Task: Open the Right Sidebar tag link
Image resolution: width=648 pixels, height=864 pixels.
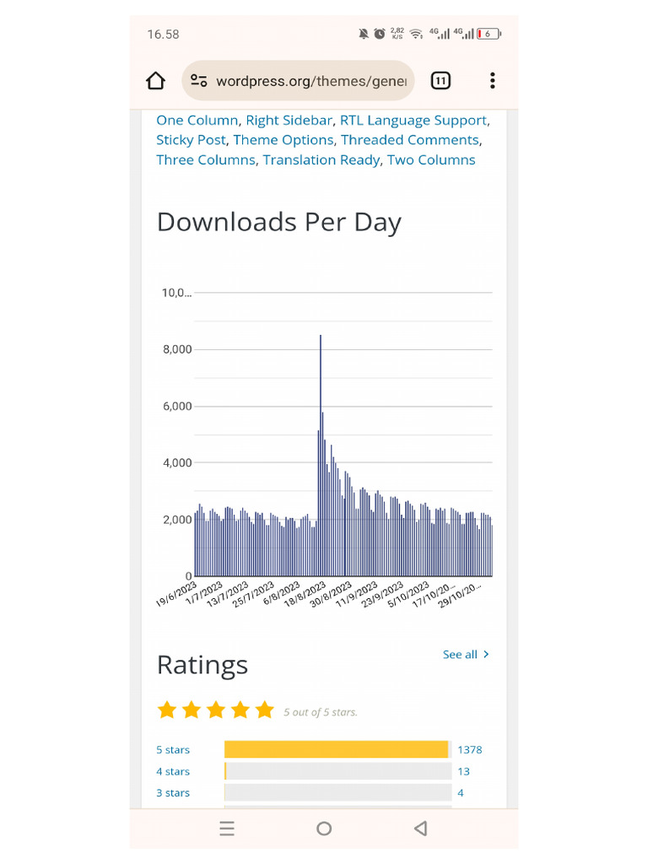Action: point(289,121)
